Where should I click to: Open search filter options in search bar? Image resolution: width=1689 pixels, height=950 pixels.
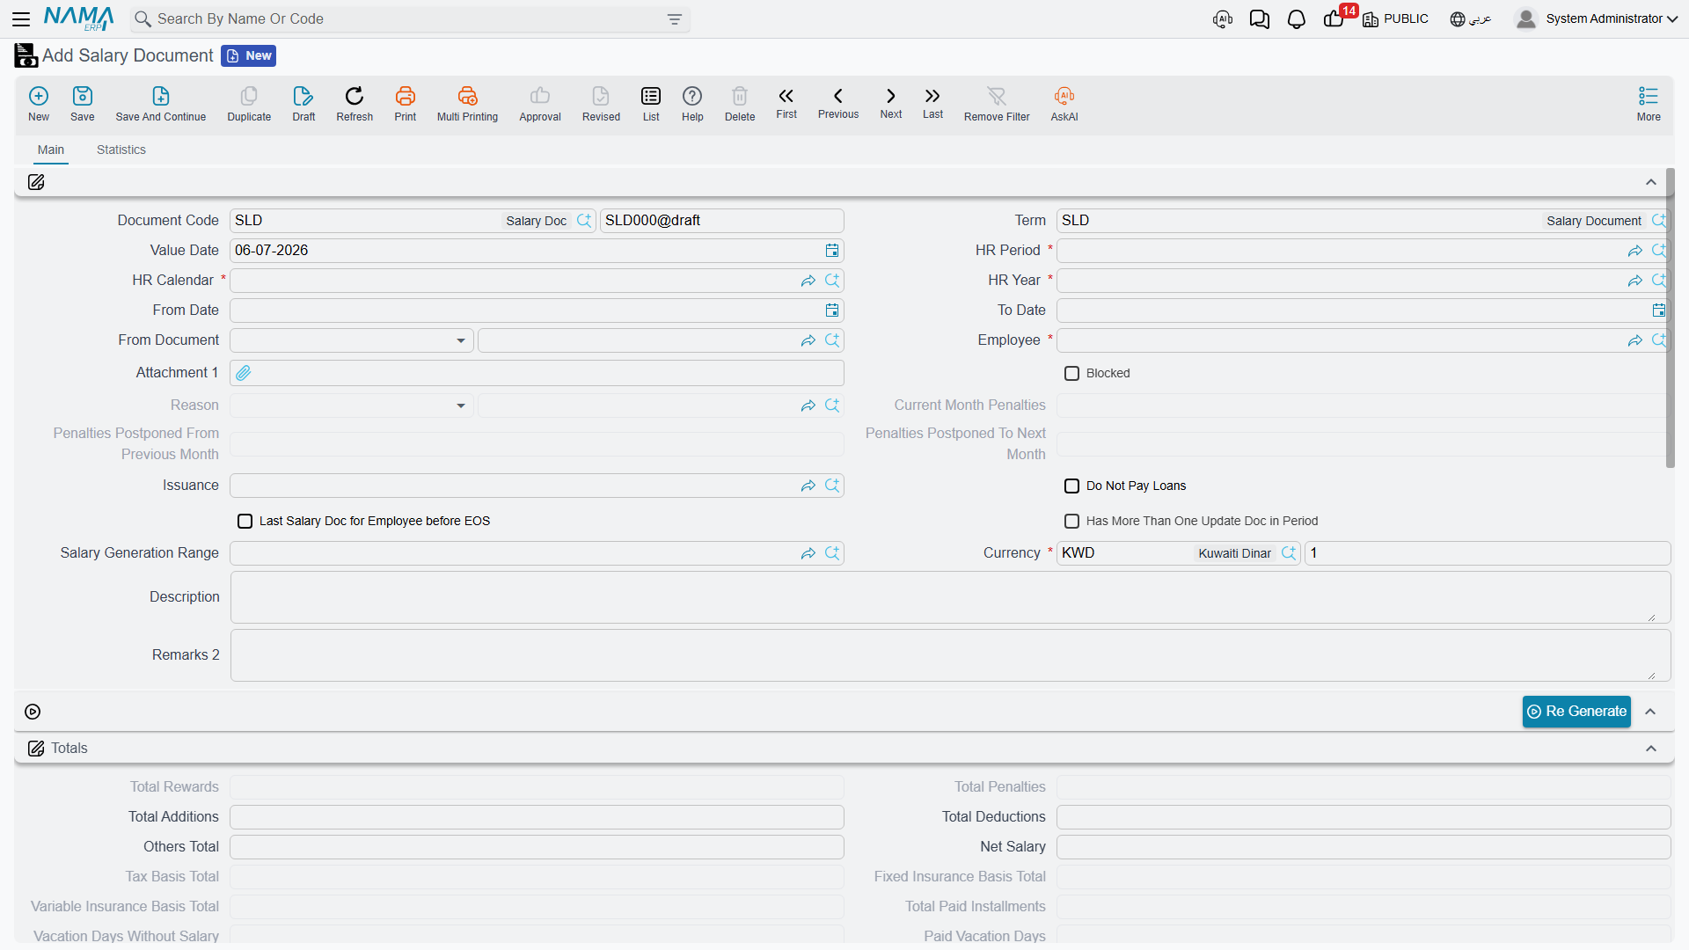pyautogui.click(x=675, y=19)
